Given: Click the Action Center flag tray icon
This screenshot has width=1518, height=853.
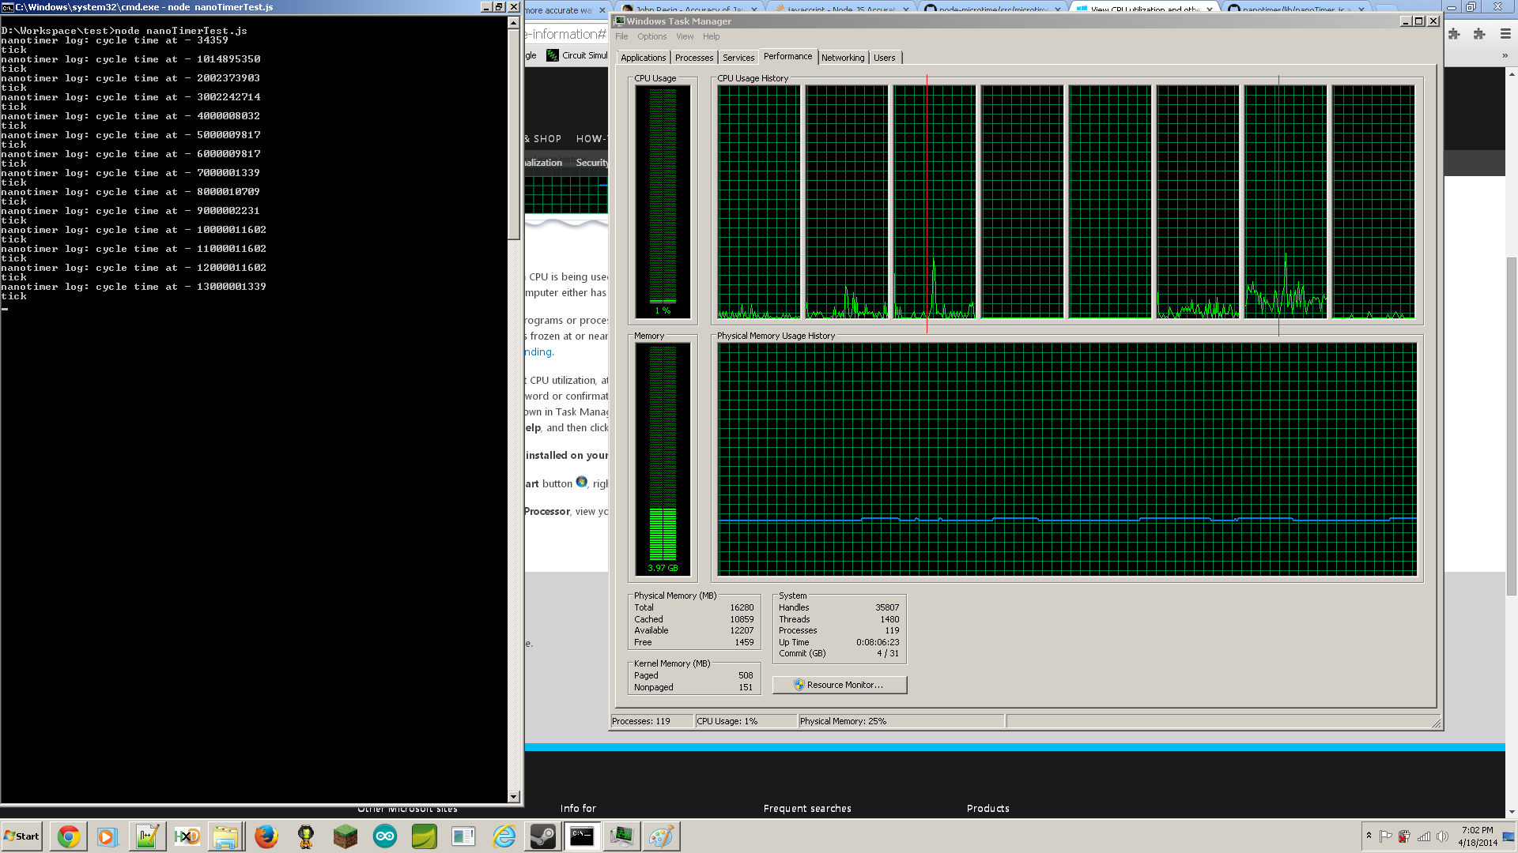Looking at the screenshot, I should [1385, 836].
